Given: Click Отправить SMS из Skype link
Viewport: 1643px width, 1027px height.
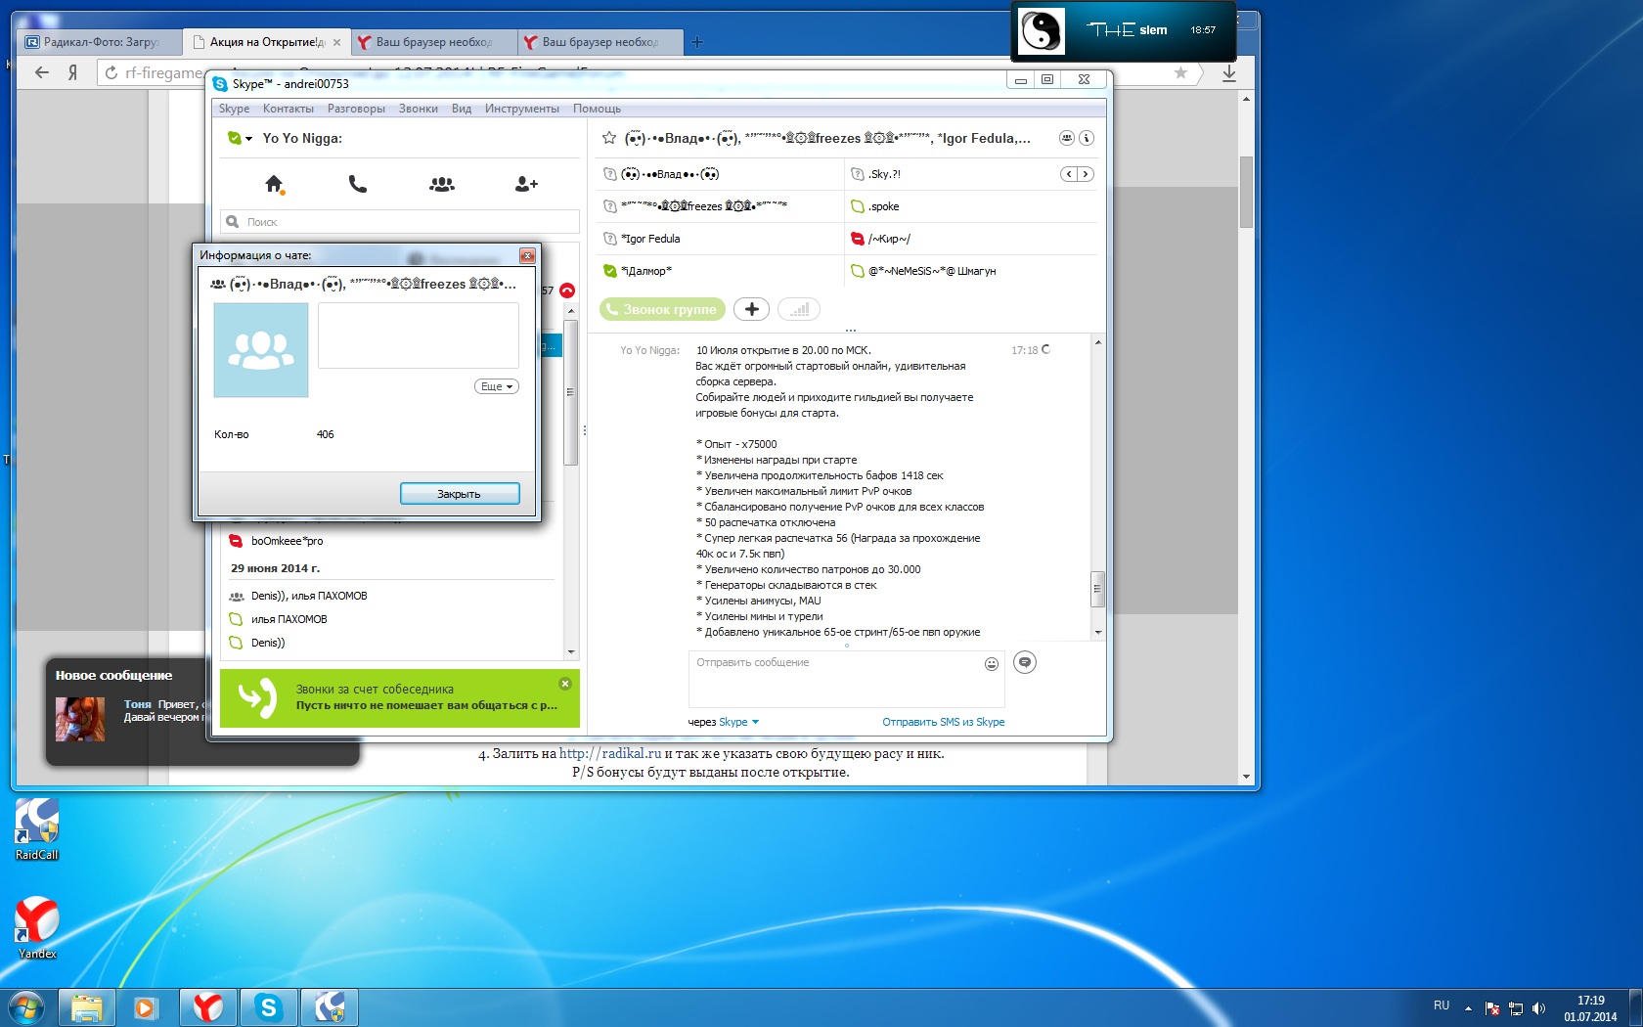Looking at the screenshot, I should [x=943, y=722].
